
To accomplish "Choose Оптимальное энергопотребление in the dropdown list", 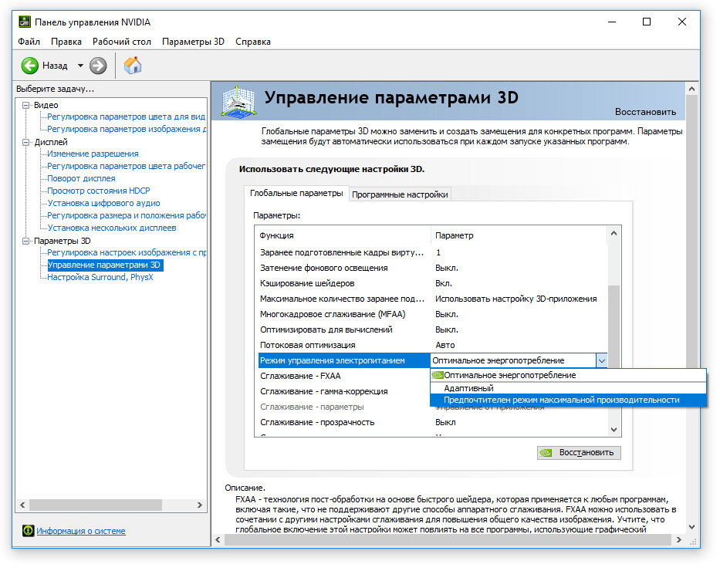I will (x=568, y=376).
